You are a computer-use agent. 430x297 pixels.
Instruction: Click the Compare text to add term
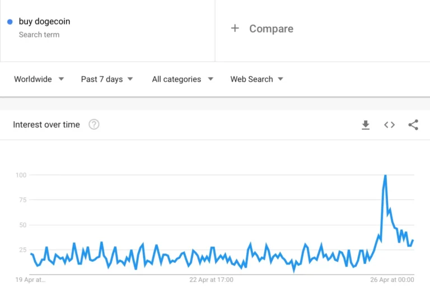tap(271, 29)
